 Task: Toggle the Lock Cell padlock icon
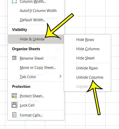[x=14, y=105]
